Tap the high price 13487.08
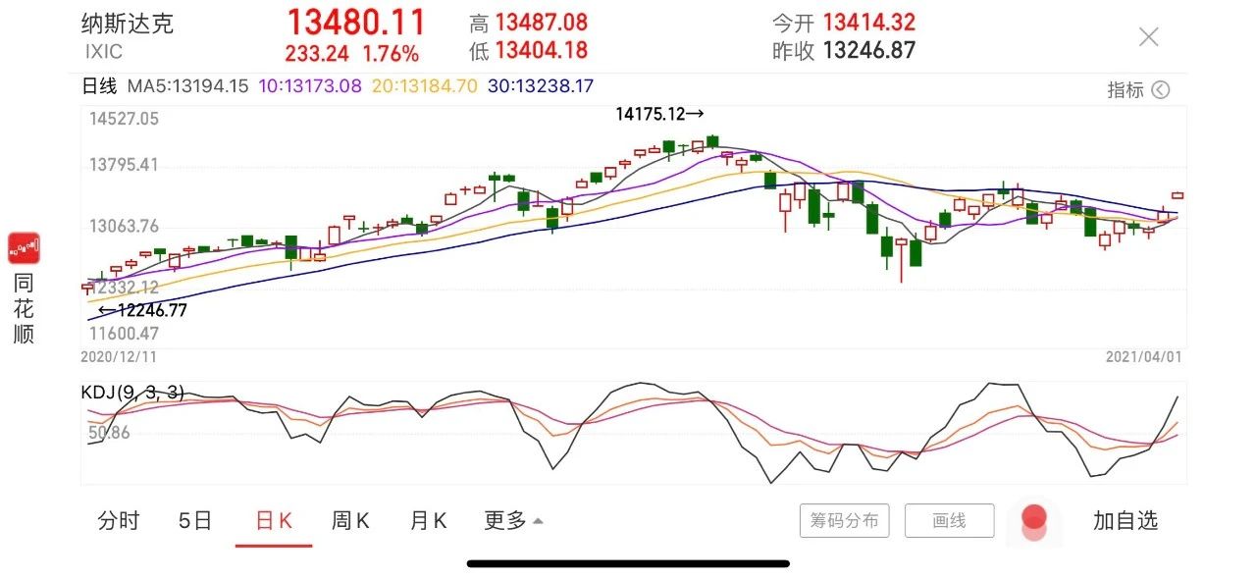Image resolution: width=1256 pixels, height=580 pixels. (541, 23)
